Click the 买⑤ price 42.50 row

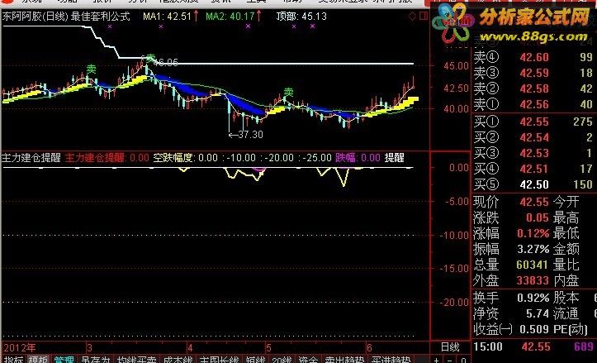(533, 184)
